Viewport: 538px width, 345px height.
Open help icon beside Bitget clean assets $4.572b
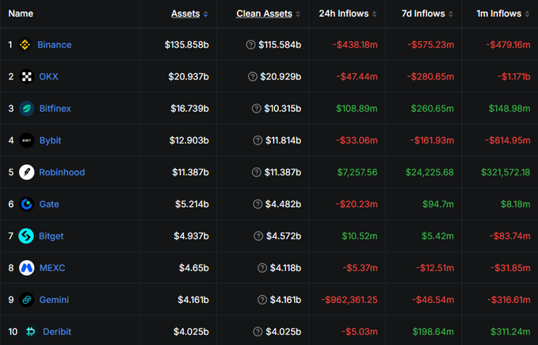258,236
